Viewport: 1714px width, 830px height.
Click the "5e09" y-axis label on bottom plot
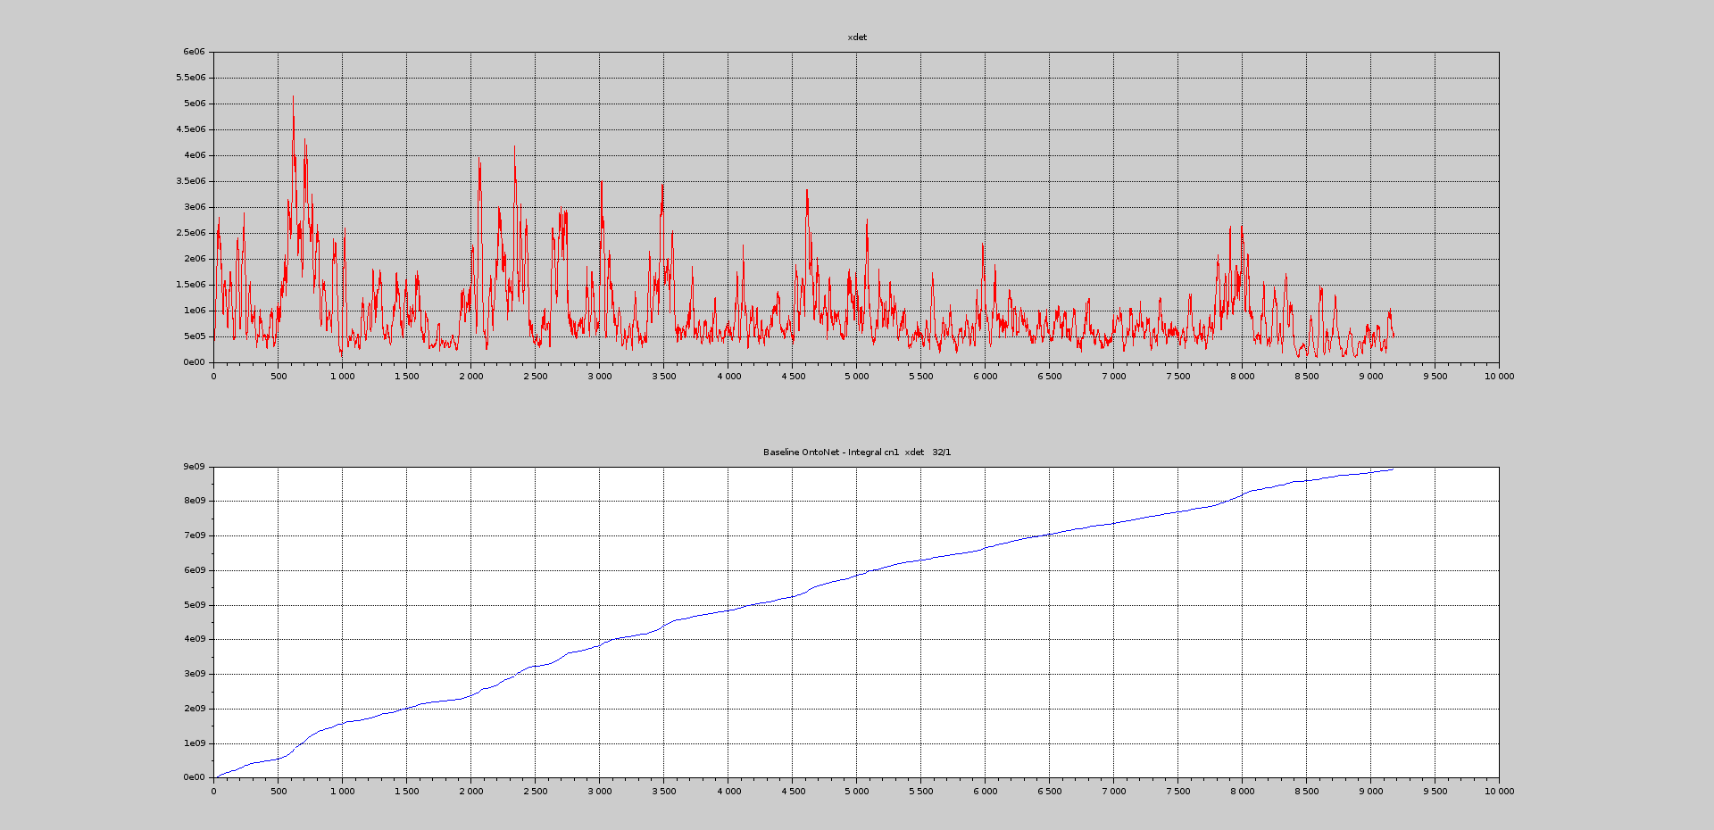(x=194, y=605)
